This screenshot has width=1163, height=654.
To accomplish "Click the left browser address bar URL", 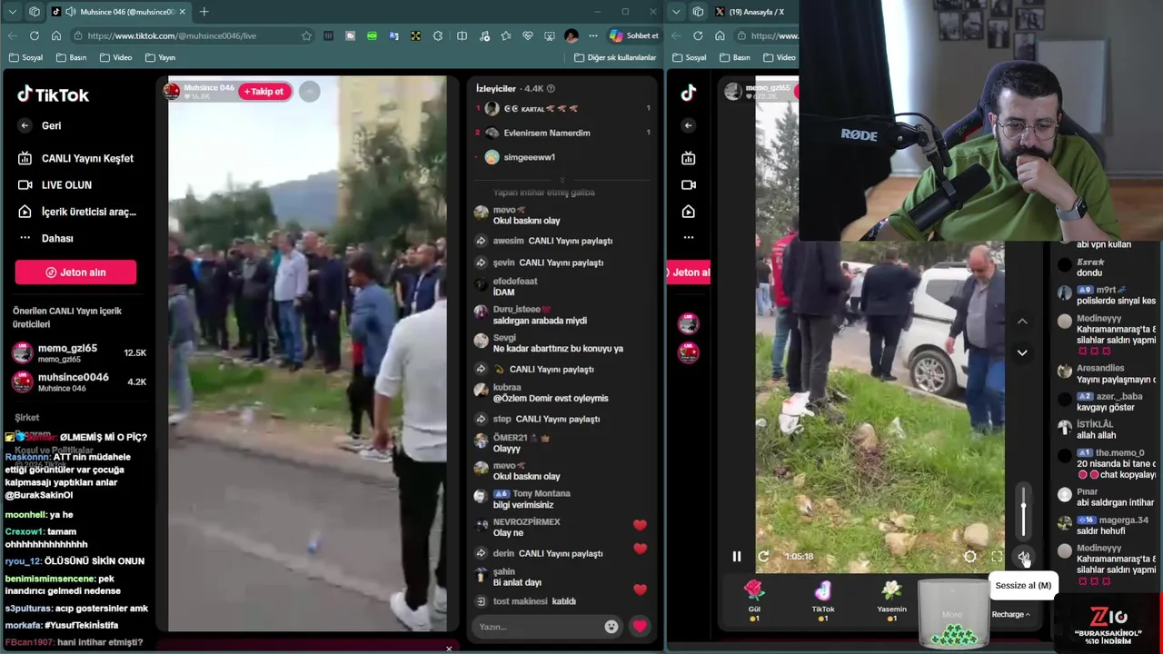I will point(172,35).
